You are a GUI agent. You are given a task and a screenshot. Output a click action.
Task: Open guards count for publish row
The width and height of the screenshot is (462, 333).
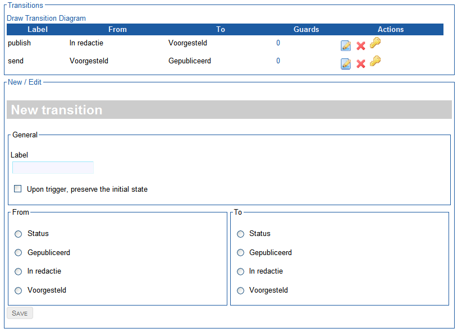click(x=278, y=43)
